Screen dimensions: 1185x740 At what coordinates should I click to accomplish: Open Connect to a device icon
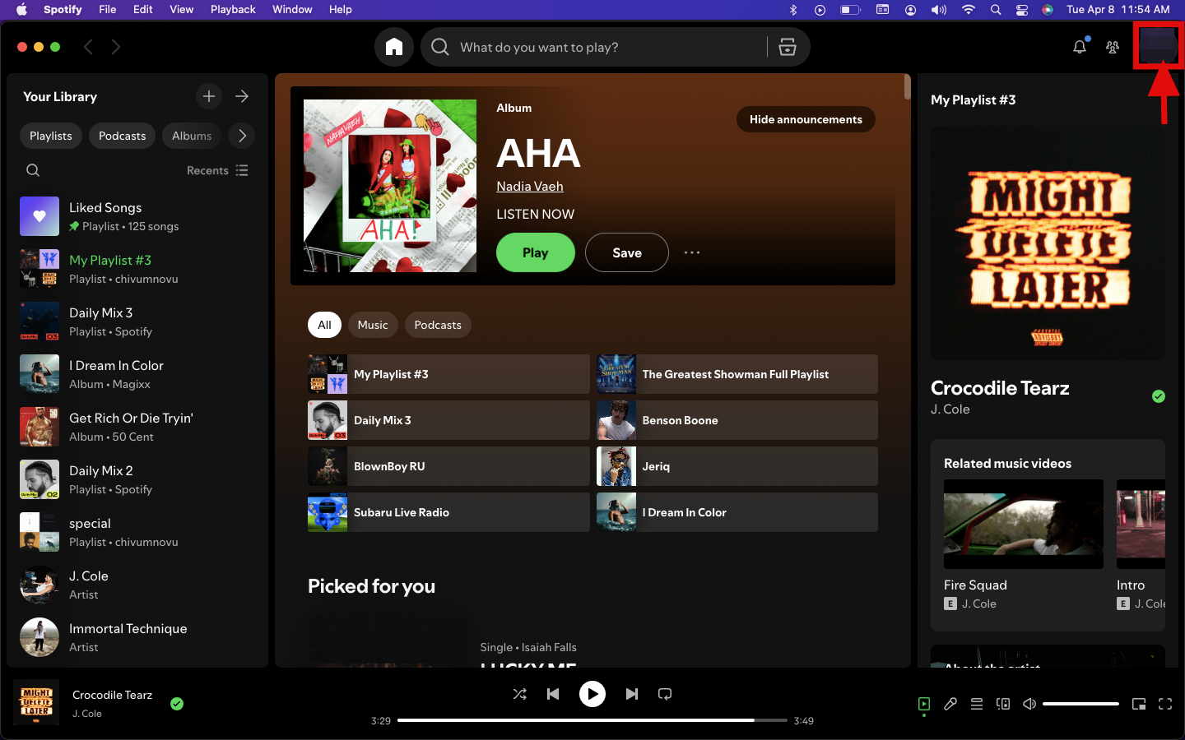point(1003,704)
